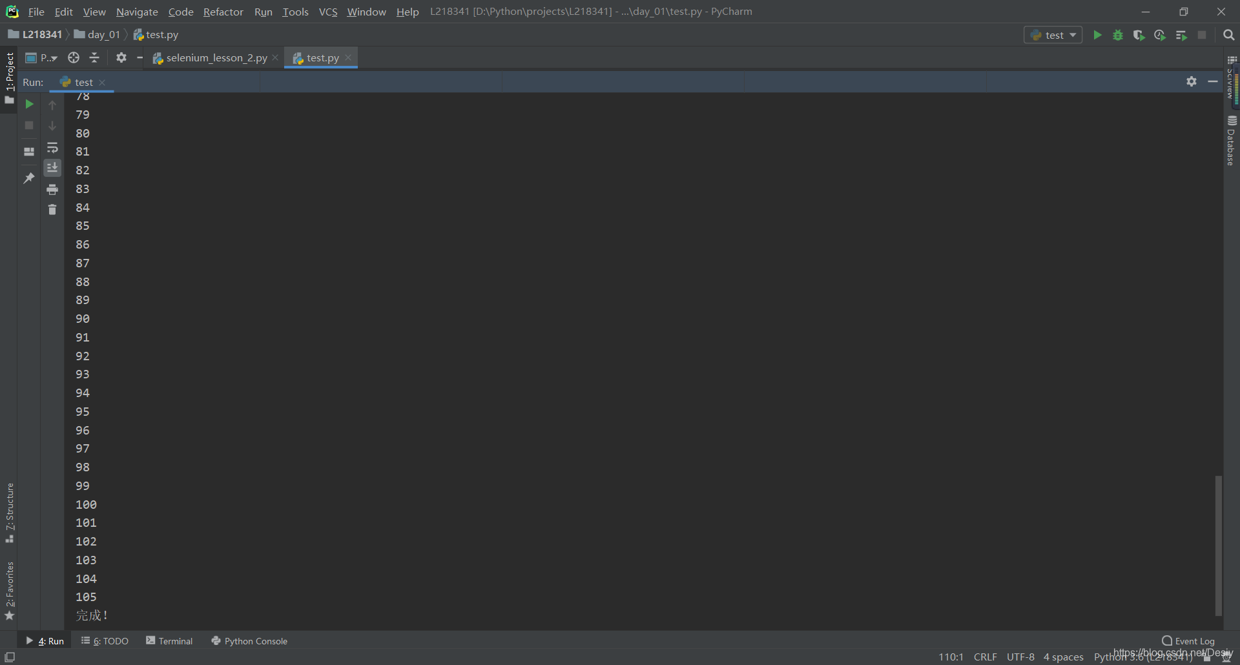
Task: Run the test configuration from main toolbar
Action: click(x=1097, y=35)
